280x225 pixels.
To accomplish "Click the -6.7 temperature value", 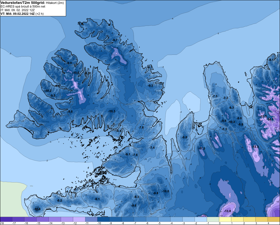I will (150, 67).
